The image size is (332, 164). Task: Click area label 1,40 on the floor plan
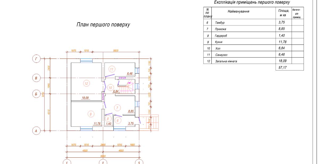(109, 123)
